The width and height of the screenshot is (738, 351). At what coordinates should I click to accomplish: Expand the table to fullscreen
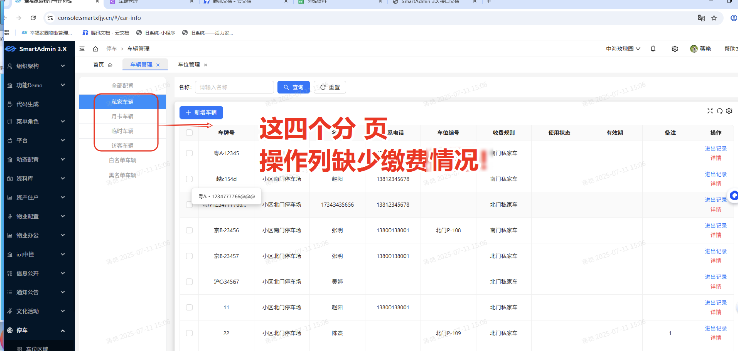click(710, 111)
